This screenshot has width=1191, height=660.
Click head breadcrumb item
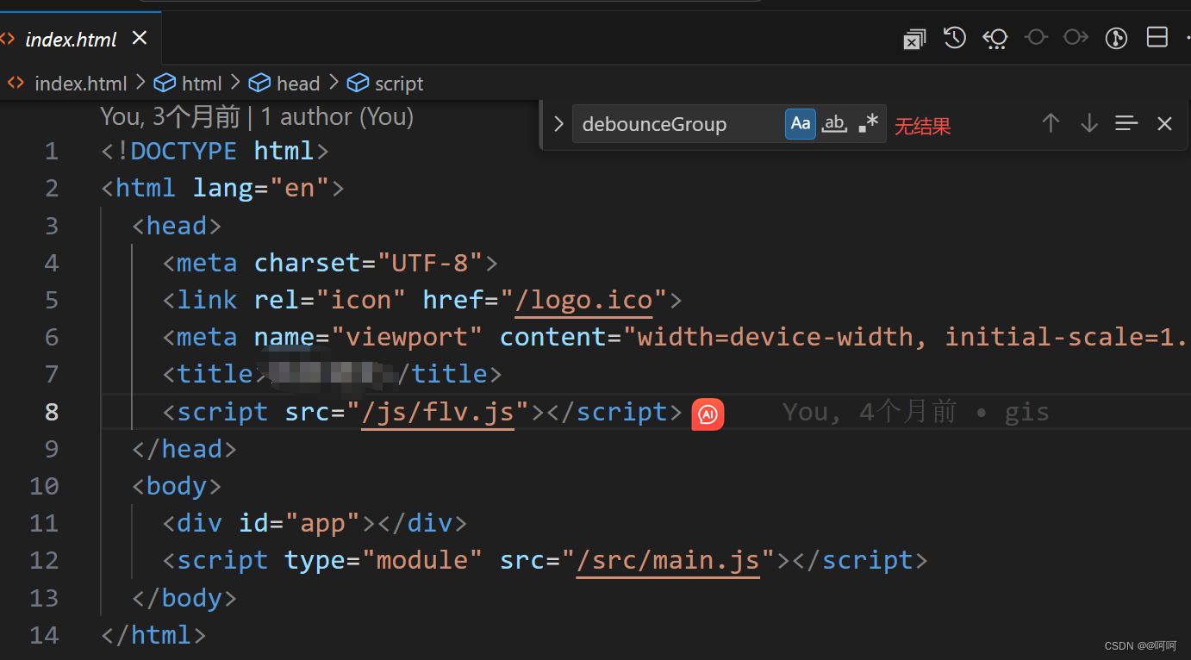pos(298,84)
